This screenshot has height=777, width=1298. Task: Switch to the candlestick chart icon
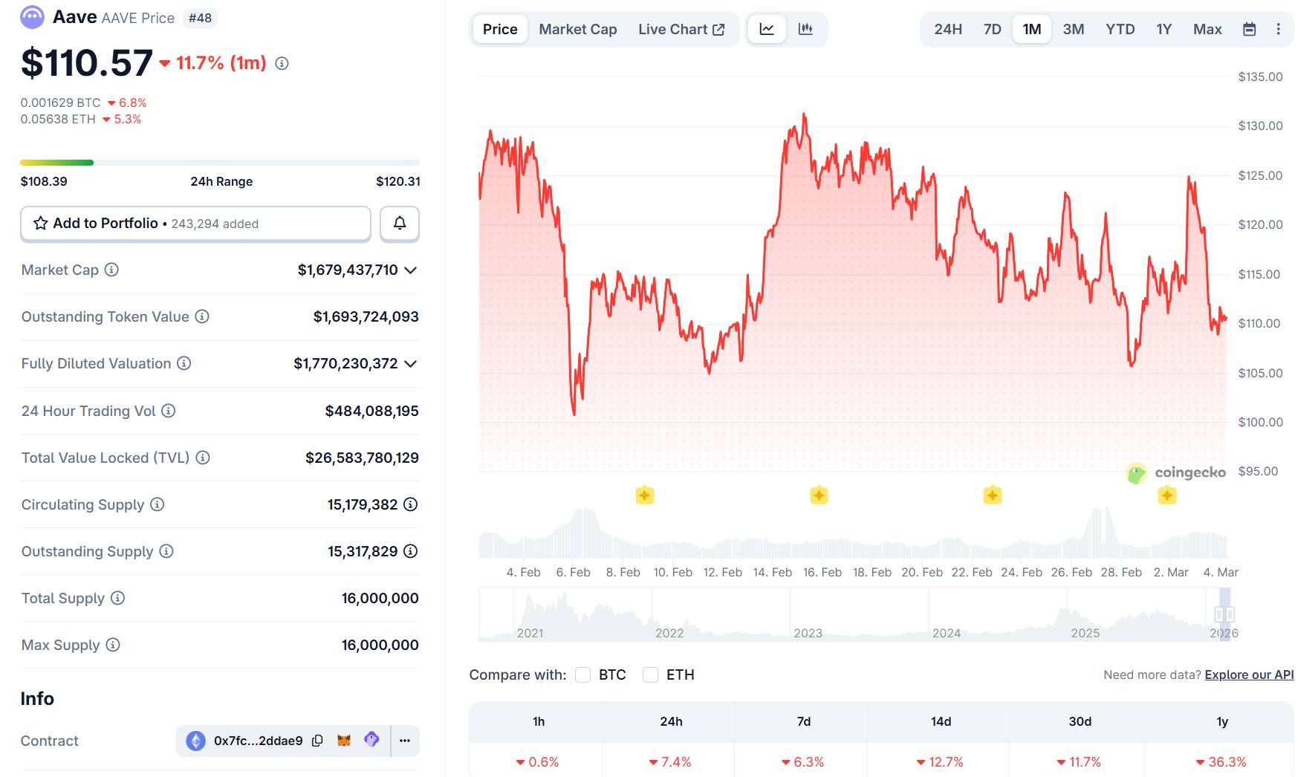coord(805,29)
